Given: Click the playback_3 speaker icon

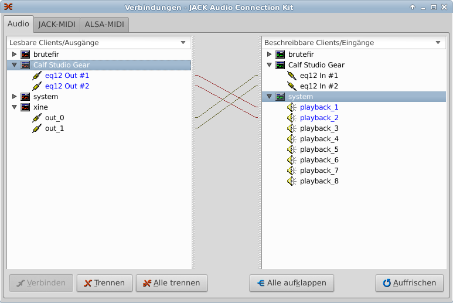Looking at the screenshot, I should pyautogui.click(x=291, y=128).
